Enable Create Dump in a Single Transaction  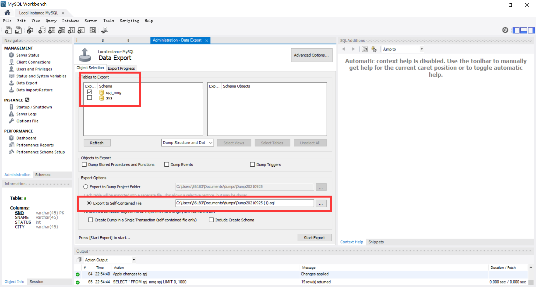point(90,220)
